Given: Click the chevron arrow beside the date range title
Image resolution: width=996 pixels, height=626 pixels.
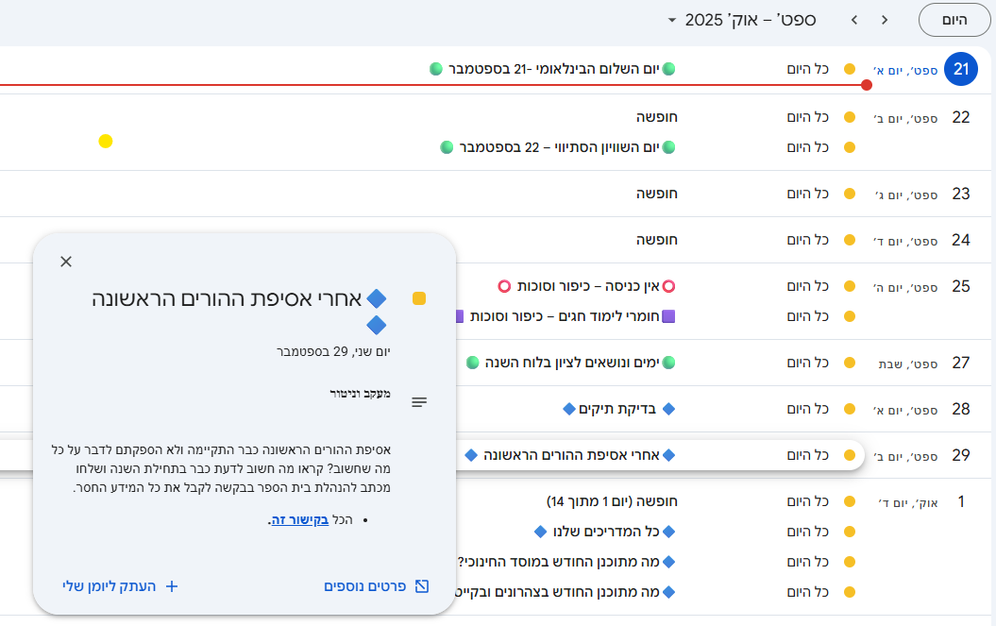Looking at the screenshot, I should [x=853, y=20].
